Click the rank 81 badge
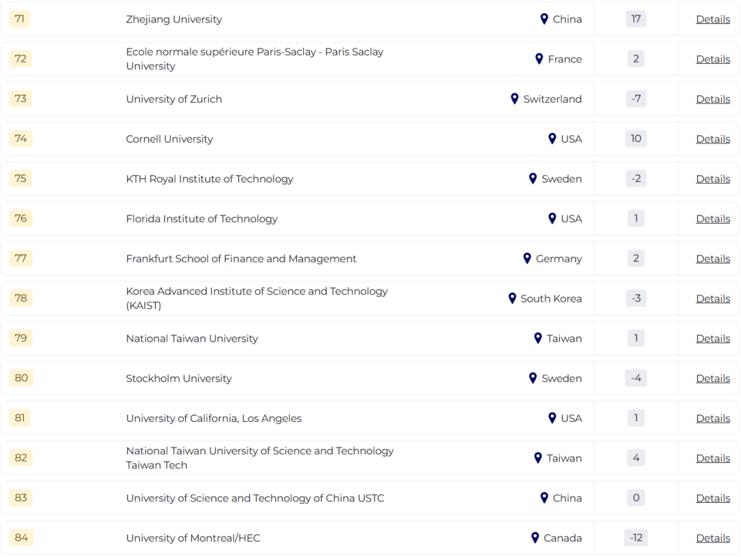 20,418
